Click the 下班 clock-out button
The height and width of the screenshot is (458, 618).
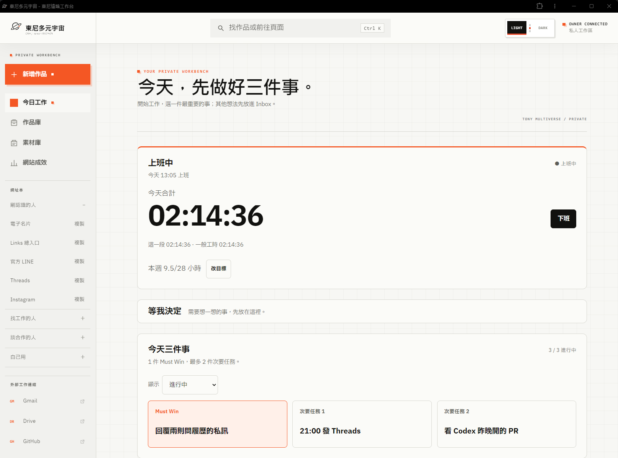[x=563, y=219]
